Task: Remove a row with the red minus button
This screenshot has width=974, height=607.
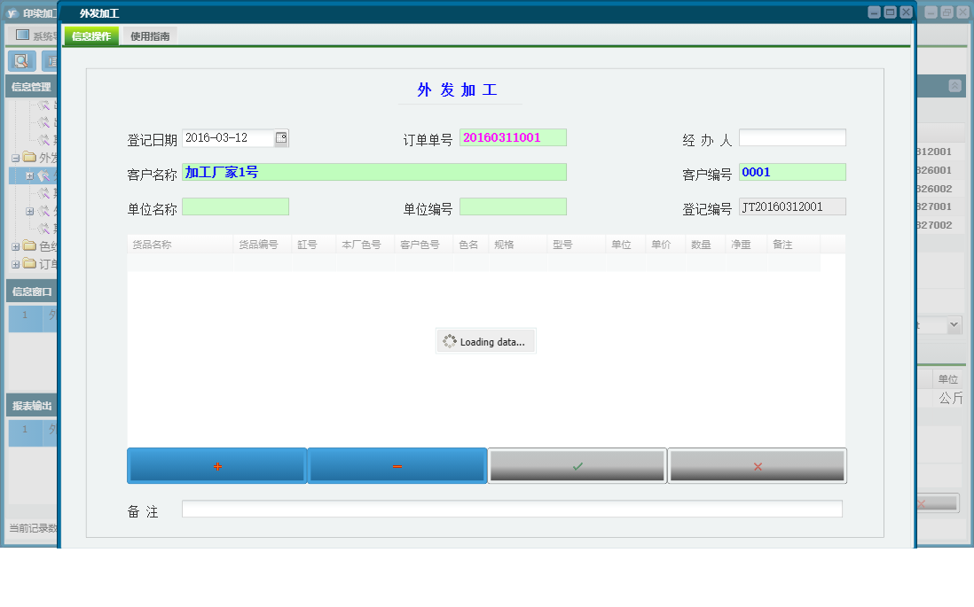Action: (397, 466)
